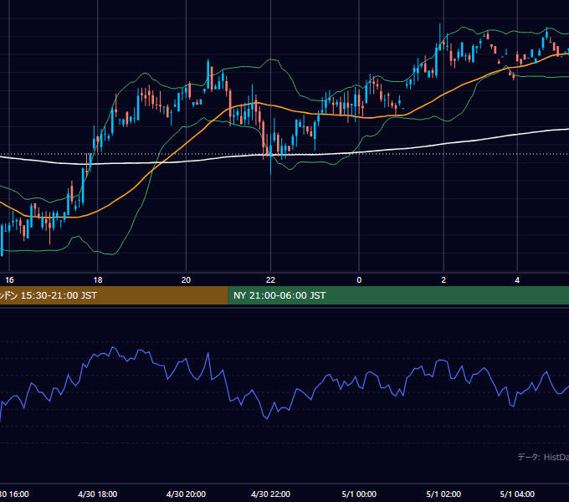Click the NY 21:00-06:00 JST session bar

(398, 295)
